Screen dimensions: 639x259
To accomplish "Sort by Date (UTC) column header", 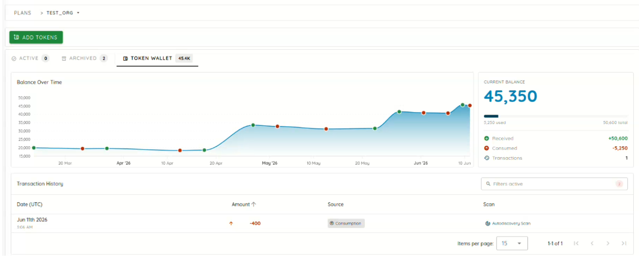I will pyautogui.click(x=29, y=205).
